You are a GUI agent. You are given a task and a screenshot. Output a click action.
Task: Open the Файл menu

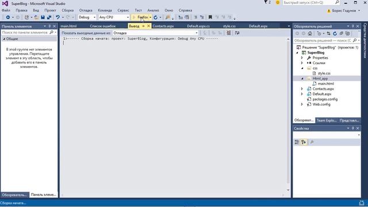6,10
